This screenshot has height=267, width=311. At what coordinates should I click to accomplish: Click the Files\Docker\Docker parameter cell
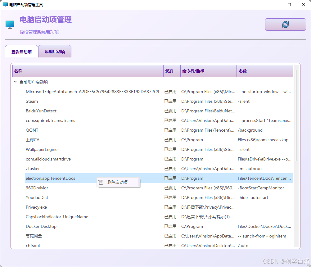264,226
